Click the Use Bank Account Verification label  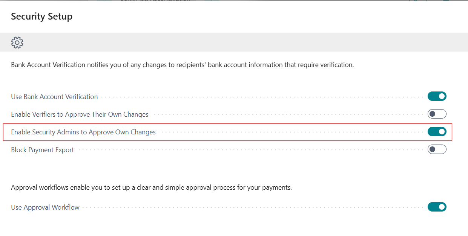tap(54, 97)
